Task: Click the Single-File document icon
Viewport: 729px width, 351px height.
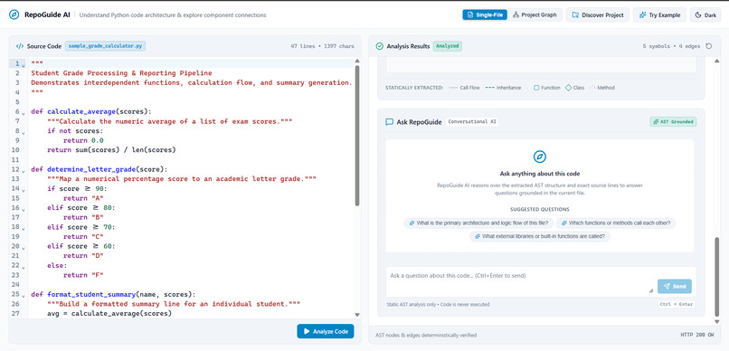Action: [469, 14]
